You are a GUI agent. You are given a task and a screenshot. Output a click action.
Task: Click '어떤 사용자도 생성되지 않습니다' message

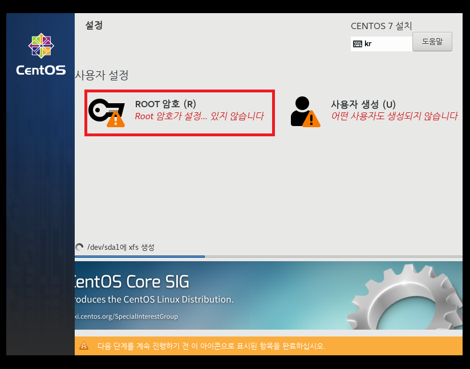tap(394, 116)
